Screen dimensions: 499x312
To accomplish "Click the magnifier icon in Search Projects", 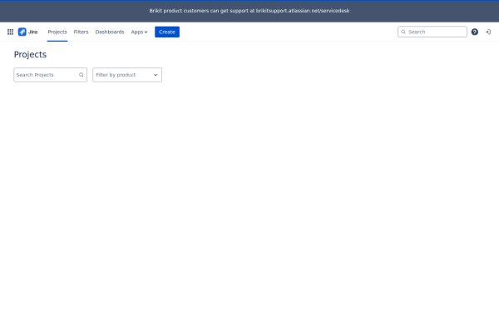I will click(x=82, y=75).
